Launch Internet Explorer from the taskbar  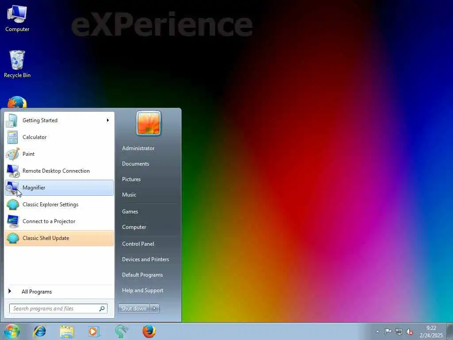pyautogui.click(x=39, y=331)
